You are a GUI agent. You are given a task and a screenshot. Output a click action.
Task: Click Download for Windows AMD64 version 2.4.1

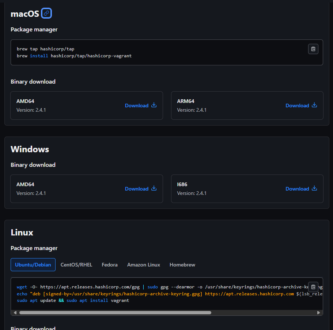pos(137,188)
